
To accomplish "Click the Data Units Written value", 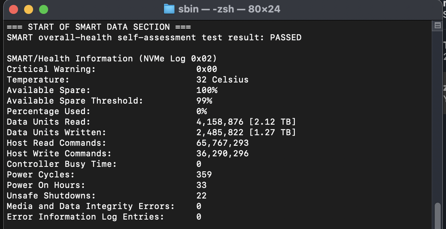I will [246, 133].
